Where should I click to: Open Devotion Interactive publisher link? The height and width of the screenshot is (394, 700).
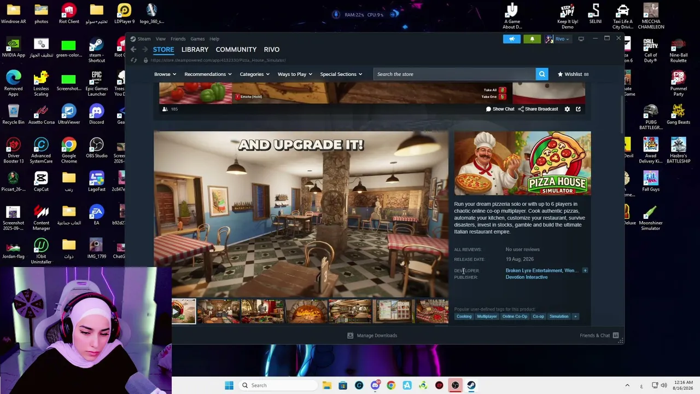pos(527,277)
